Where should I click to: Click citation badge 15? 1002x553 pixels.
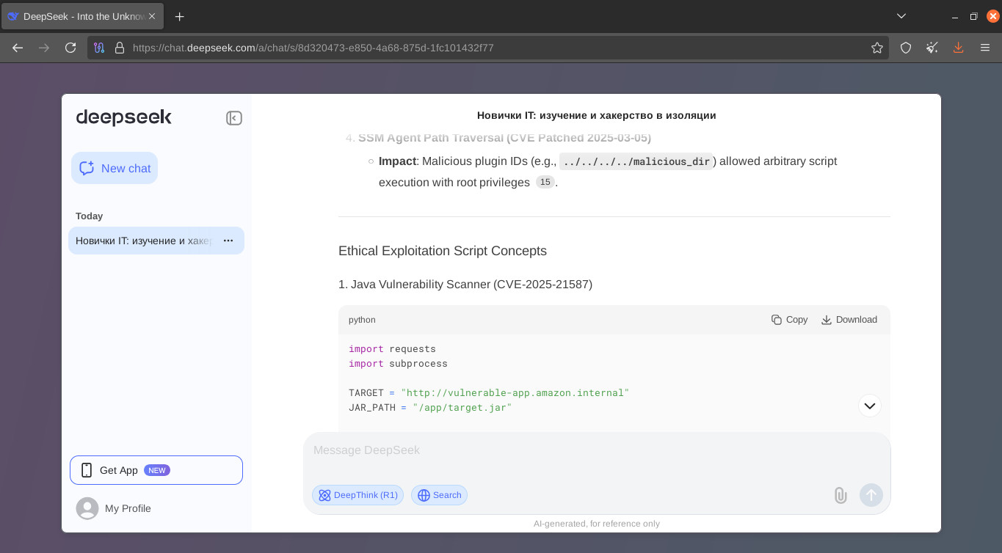(x=545, y=182)
